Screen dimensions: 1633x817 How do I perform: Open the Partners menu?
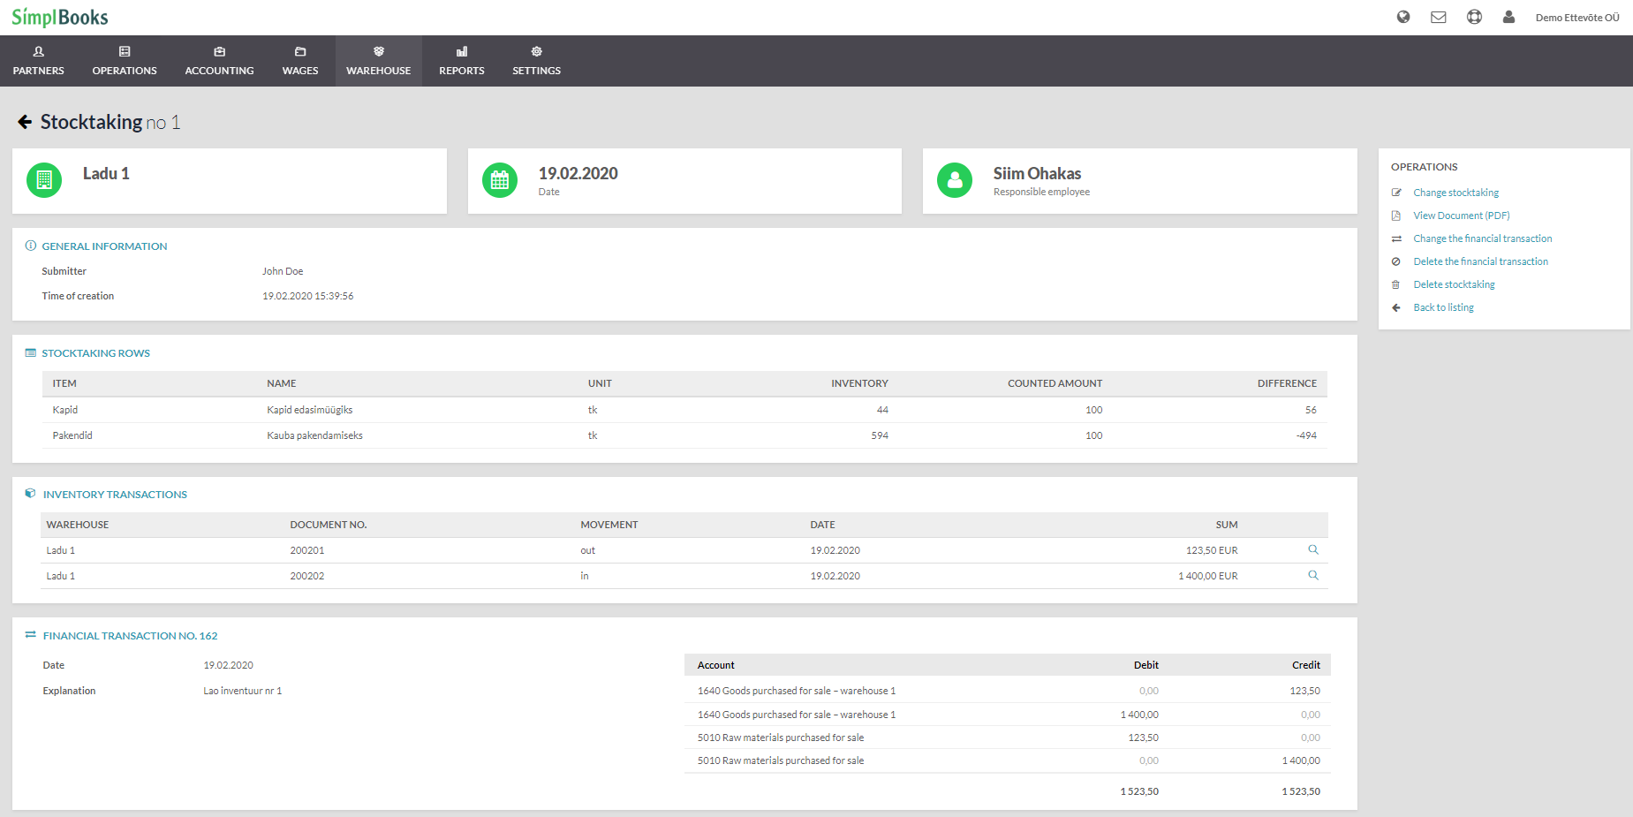(x=39, y=61)
